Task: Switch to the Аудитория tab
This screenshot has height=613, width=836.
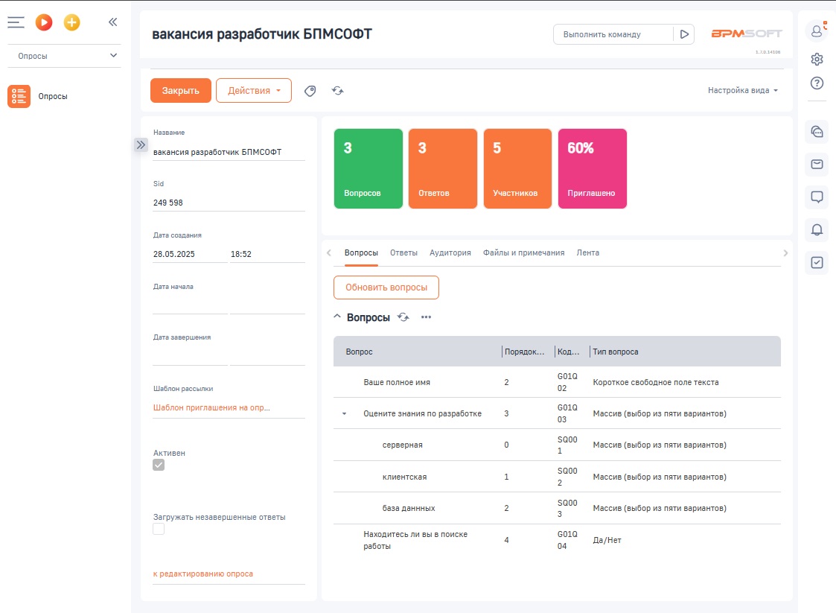Action: 450,252
